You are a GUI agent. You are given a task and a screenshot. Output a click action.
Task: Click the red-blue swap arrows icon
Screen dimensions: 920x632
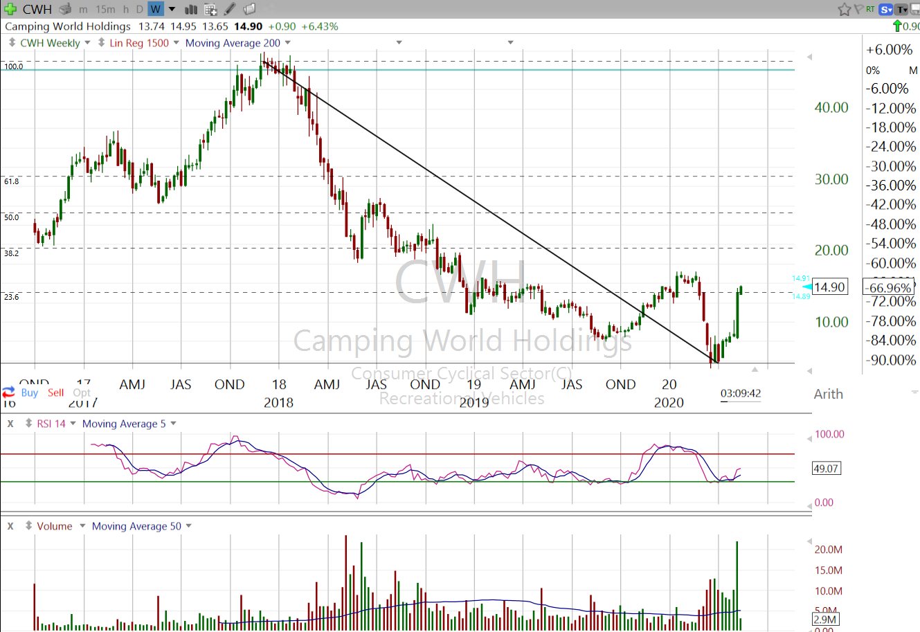tap(8, 392)
